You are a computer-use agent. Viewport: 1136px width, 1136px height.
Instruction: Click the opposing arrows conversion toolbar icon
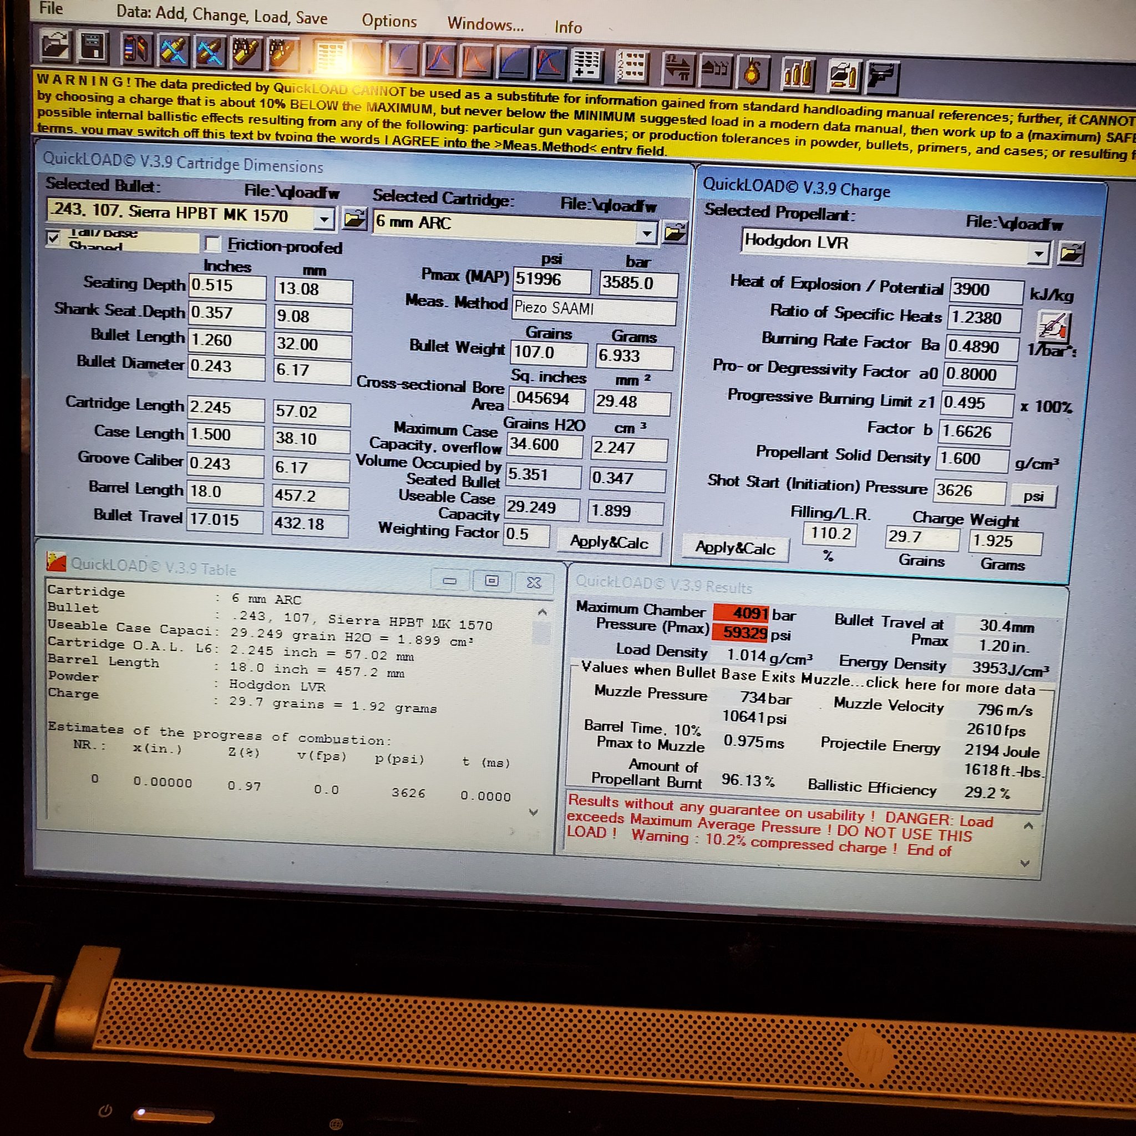tap(678, 68)
